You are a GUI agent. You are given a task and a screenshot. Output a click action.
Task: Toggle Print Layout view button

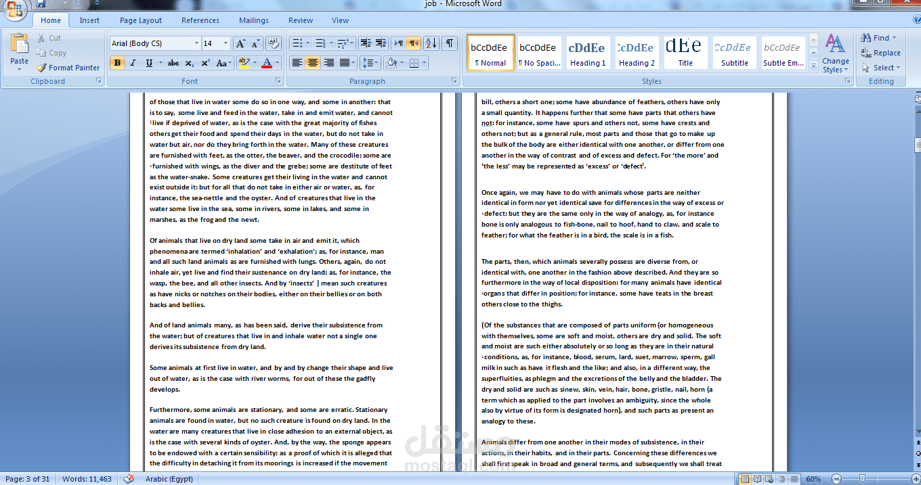pos(744,479)
